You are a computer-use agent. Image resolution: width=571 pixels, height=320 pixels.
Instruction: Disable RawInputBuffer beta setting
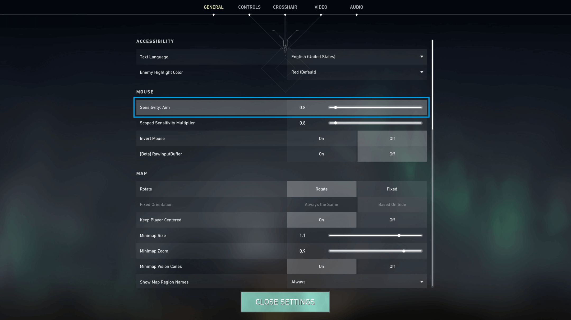(392, 154)
